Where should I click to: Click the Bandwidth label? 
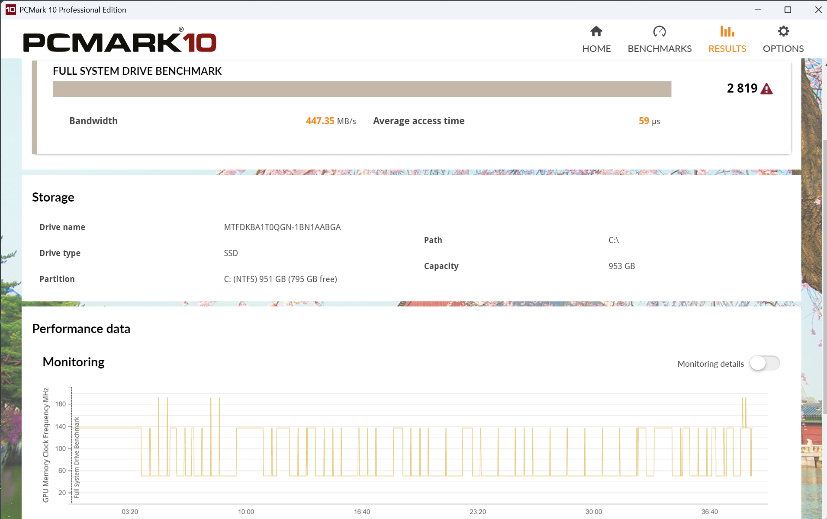[x=93, y=121]
